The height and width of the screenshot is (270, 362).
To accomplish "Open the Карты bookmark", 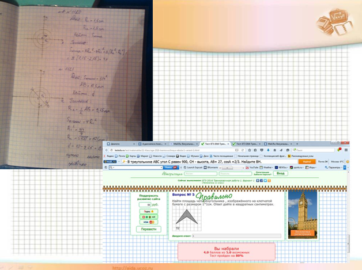I will 131,156.
